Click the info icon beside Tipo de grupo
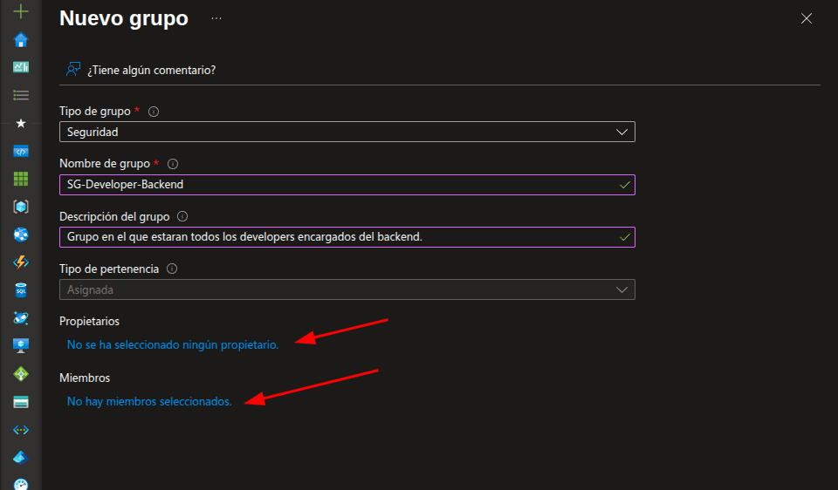Screen dimensions: 838x490 (154, 112)
